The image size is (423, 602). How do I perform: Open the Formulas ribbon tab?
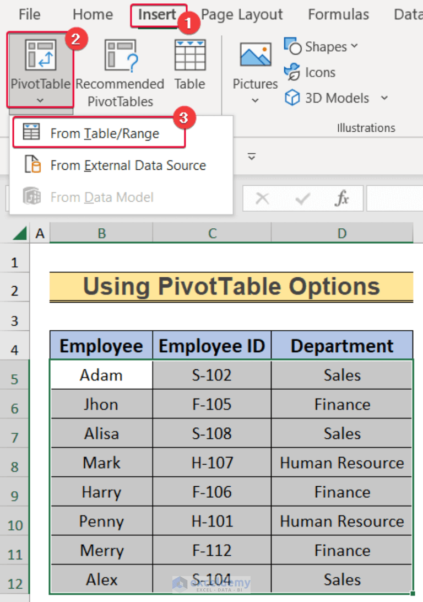click(338, 15)
